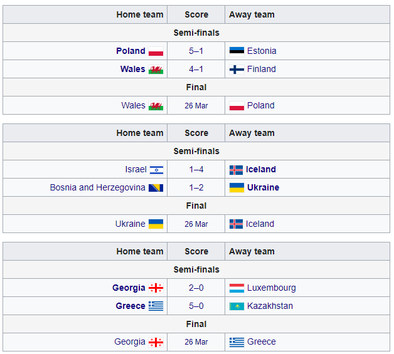Open the Estonia team link
Image resolution: width=394 pixels, height=354 pixels.
pyautogui.click(x=262, y=51)
